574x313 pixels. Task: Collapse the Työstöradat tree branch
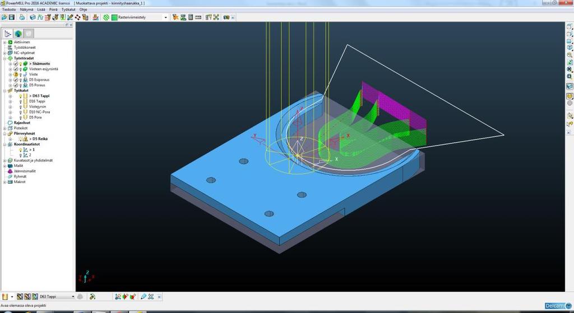click(x=4, y=58)
